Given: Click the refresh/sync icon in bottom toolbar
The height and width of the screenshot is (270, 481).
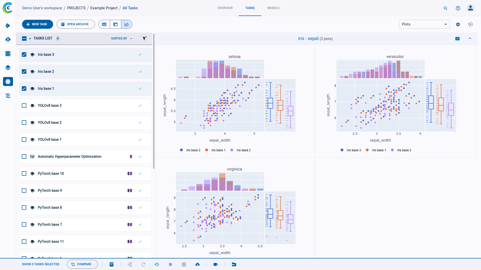Looking at the screenshot, I should coord(143,264).
